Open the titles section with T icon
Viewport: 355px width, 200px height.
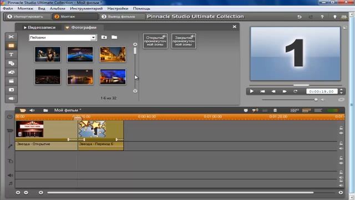point(11,54)
